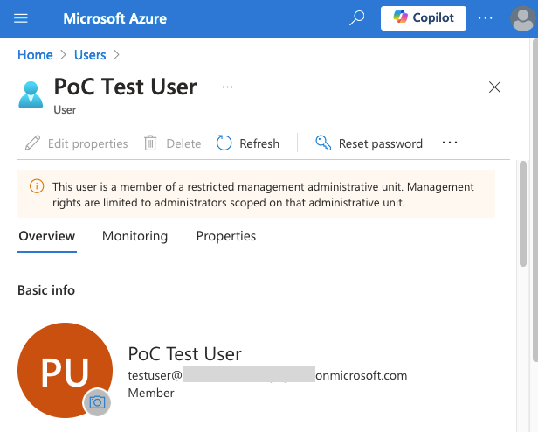
Task: Open the header ellipsis menu
Action: pyautogui.click(x=486, y=18)
